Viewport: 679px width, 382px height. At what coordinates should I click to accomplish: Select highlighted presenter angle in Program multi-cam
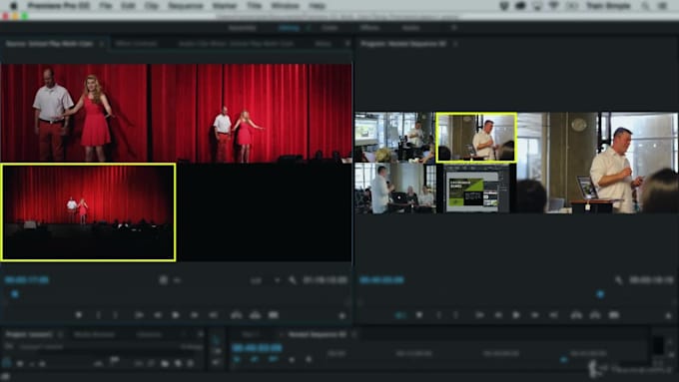(476, 138)
